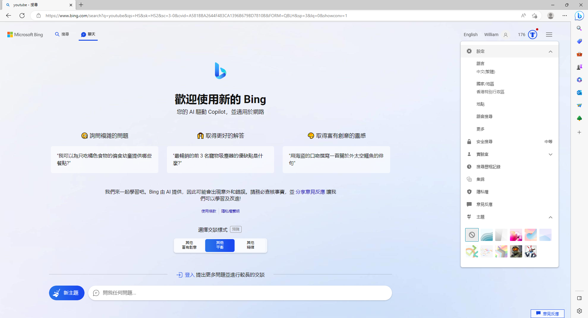This screenshot has width=588, height=318.
Task: Expand the 實驗室 section
Action: coord(510,154)
